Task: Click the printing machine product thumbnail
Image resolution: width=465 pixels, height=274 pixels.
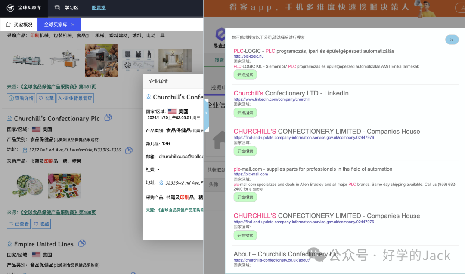Action: click(27, 59)
